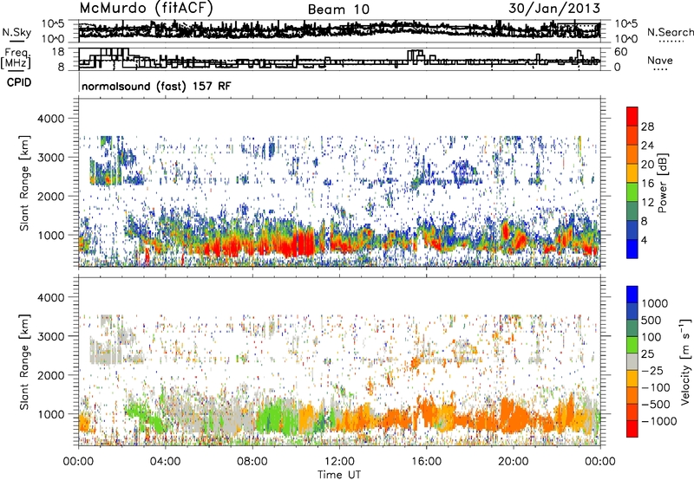Click the 'N.Sky' legend label
Viewport: 694px width, 480px height.
click(16, 32)
